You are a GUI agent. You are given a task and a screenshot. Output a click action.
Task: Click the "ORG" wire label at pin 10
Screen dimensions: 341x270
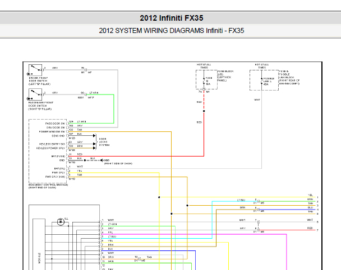110,257
